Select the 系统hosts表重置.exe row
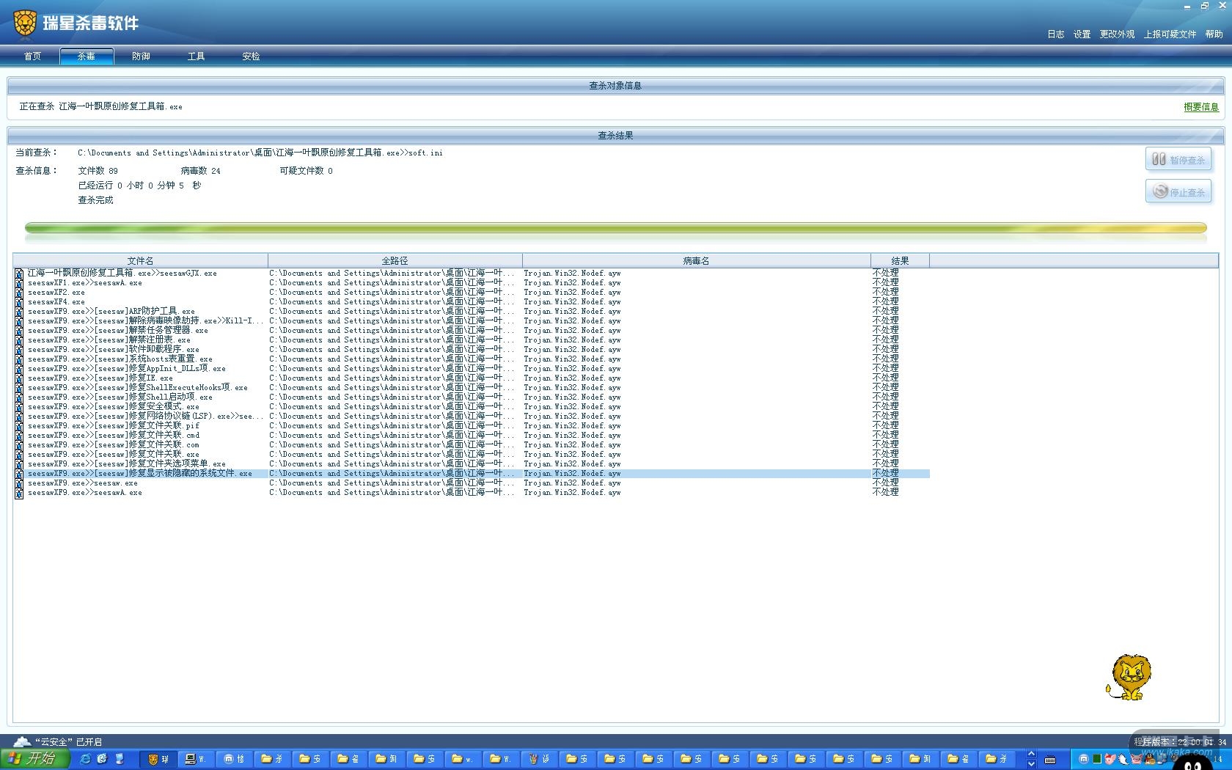The height and width of the screenshot is (770, 1232). pyautogui.click(x=472, y=359)
